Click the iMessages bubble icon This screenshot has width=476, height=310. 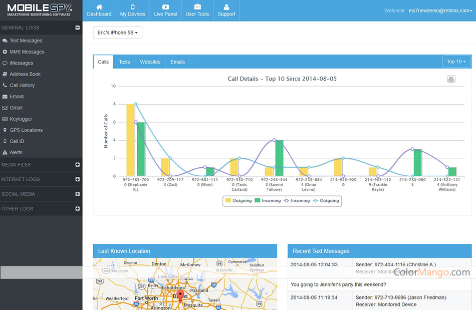tap(5, 63)
